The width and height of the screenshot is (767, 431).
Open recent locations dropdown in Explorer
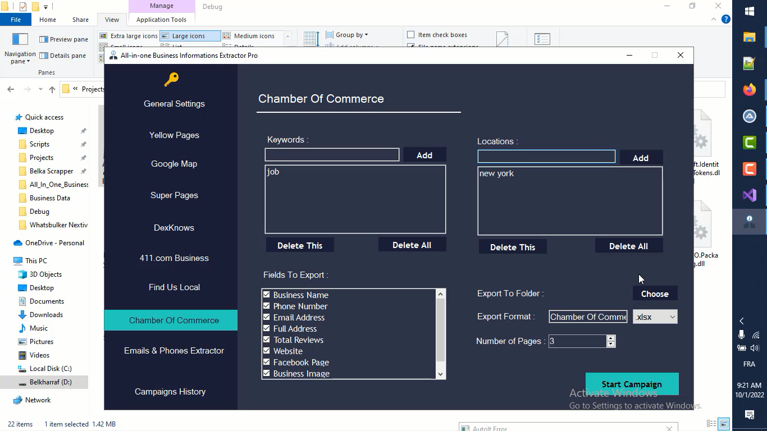point(40,89)
